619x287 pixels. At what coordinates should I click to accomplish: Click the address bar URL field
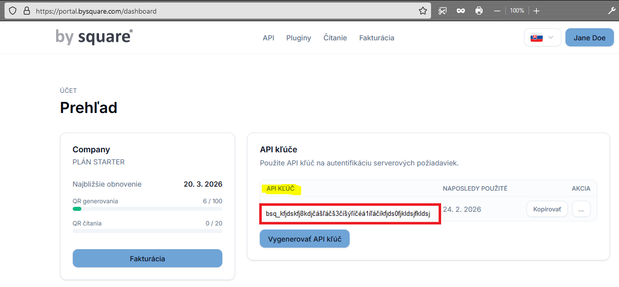click(218, 11)
